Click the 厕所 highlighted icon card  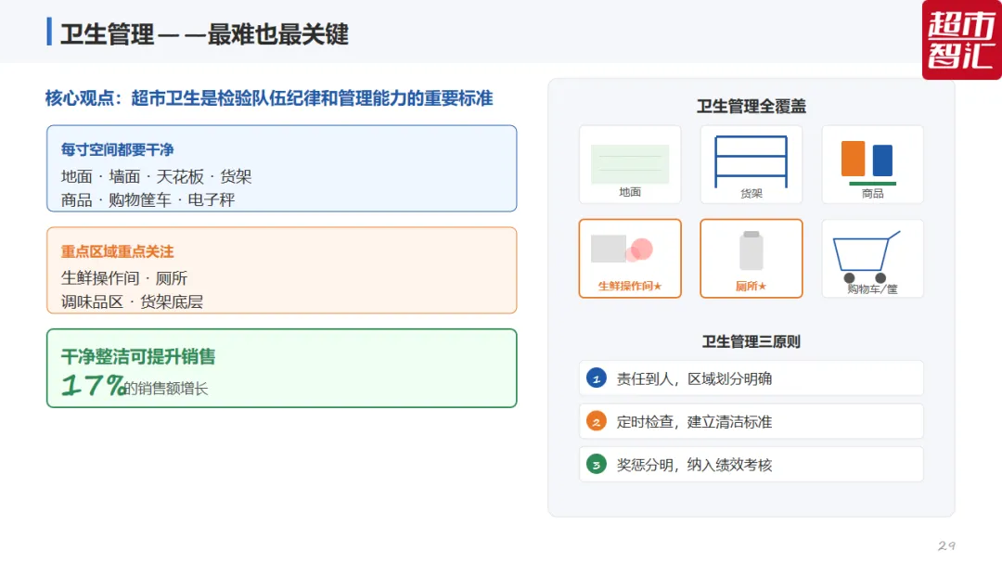coord(751,259)
